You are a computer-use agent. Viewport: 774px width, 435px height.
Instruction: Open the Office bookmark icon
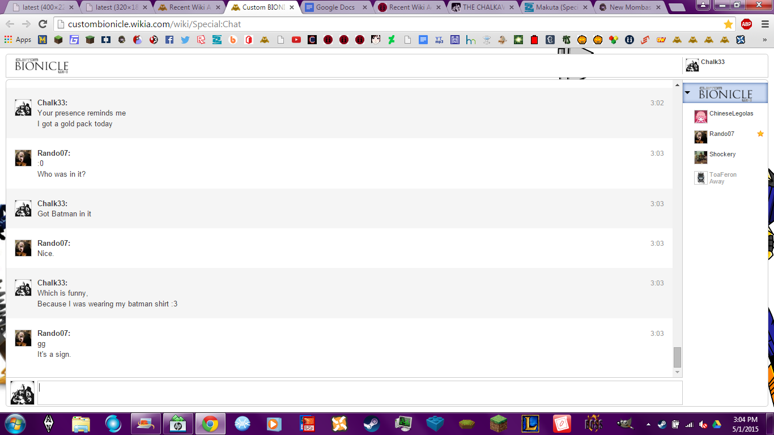[x=249, y=40]
